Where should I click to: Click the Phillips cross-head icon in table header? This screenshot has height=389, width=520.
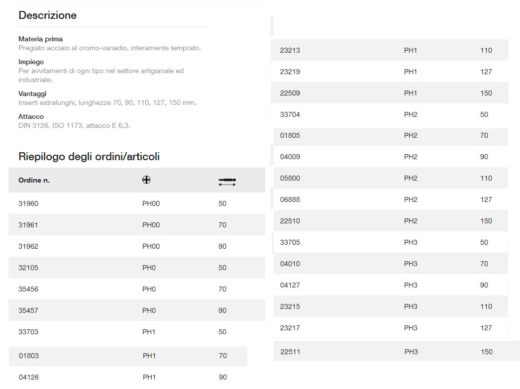click(x=146, y=180)
